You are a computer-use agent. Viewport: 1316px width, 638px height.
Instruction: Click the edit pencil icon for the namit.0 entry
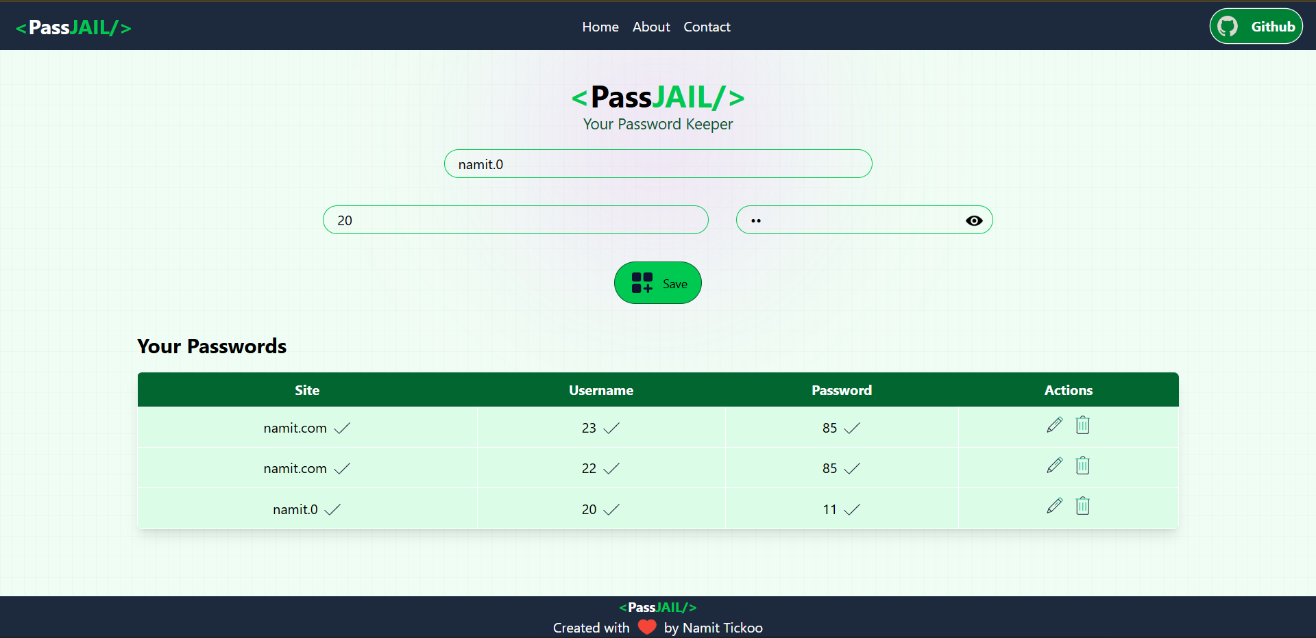tap(1054, 506)
